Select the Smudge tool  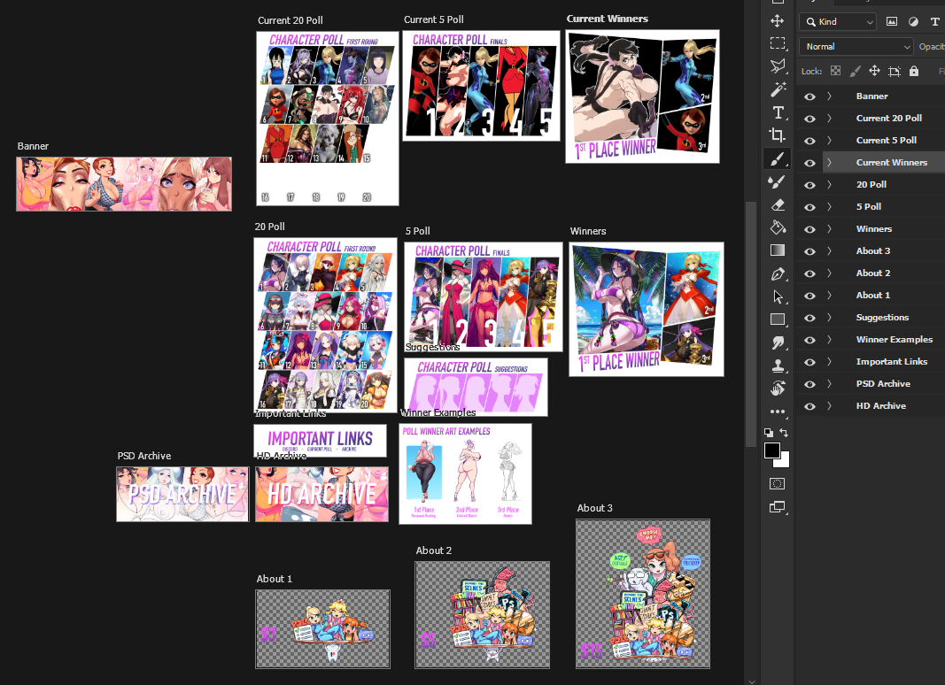point(778,342)
